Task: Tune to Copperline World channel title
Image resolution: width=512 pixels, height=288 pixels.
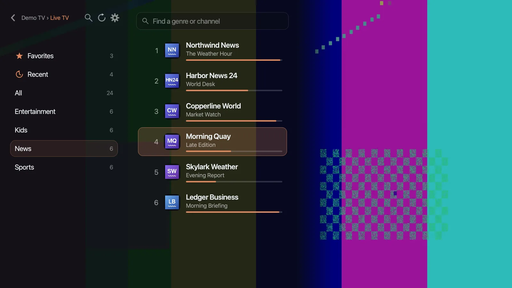Action: pyautogui.click(x=213, y=106)
